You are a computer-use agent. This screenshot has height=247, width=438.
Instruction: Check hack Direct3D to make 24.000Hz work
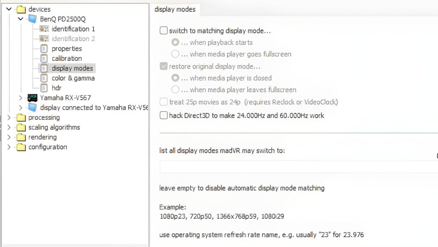[x=164, y=115]
